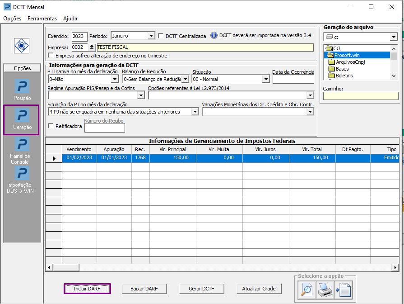Open the Painel de Controle option

[20, 151]
